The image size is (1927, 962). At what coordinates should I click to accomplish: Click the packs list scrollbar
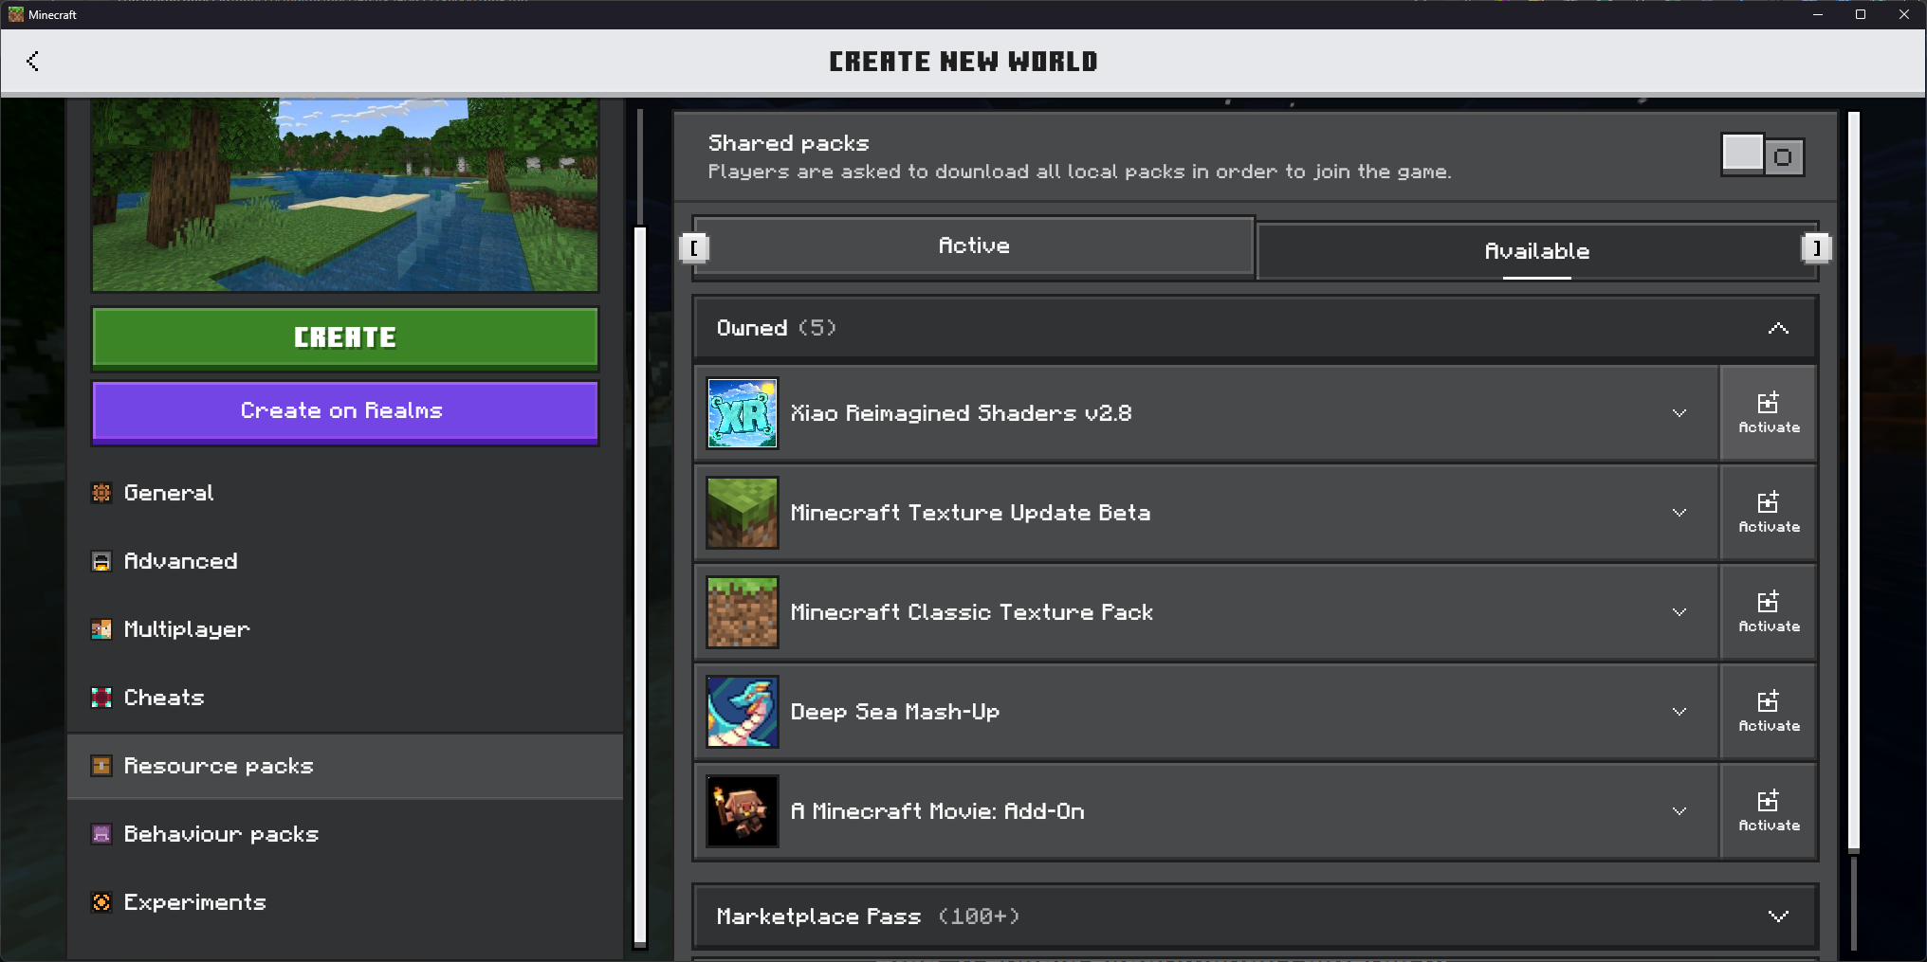click(1854, 481)
